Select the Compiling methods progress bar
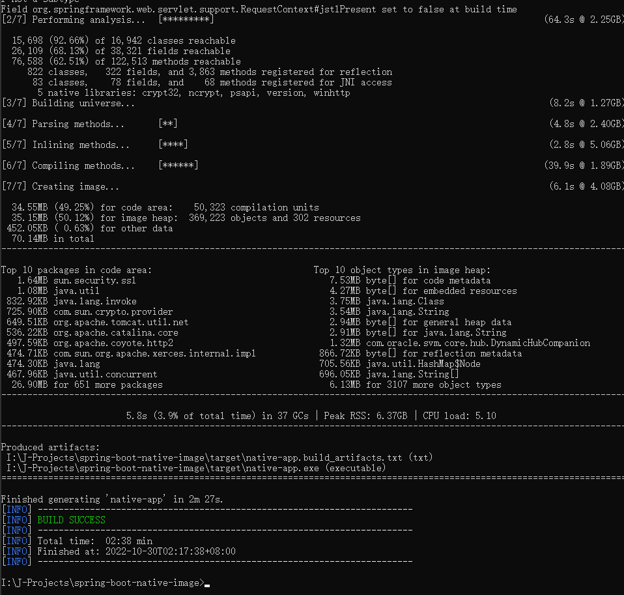Viewport: 624px width, 595px height. click(x=179, y=165)
